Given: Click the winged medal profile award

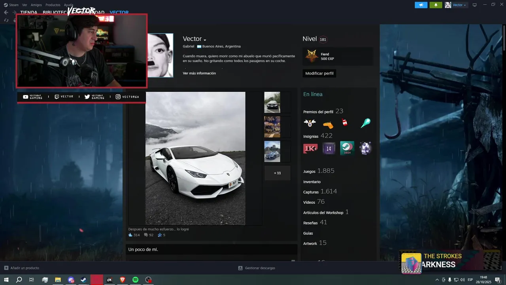Looking at the screenshot, I should coord(310,123).
